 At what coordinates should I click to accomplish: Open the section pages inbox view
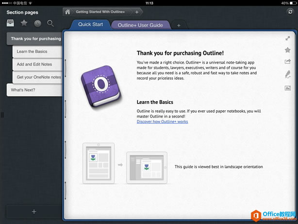10,23
